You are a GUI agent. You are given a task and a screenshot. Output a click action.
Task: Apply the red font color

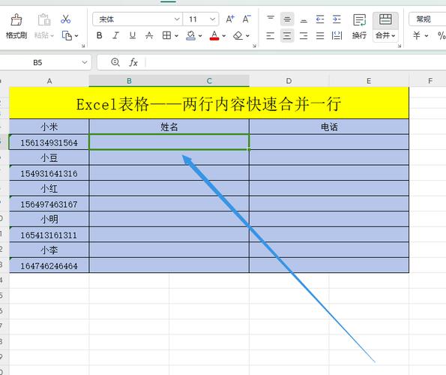click(x=214, y=35)
